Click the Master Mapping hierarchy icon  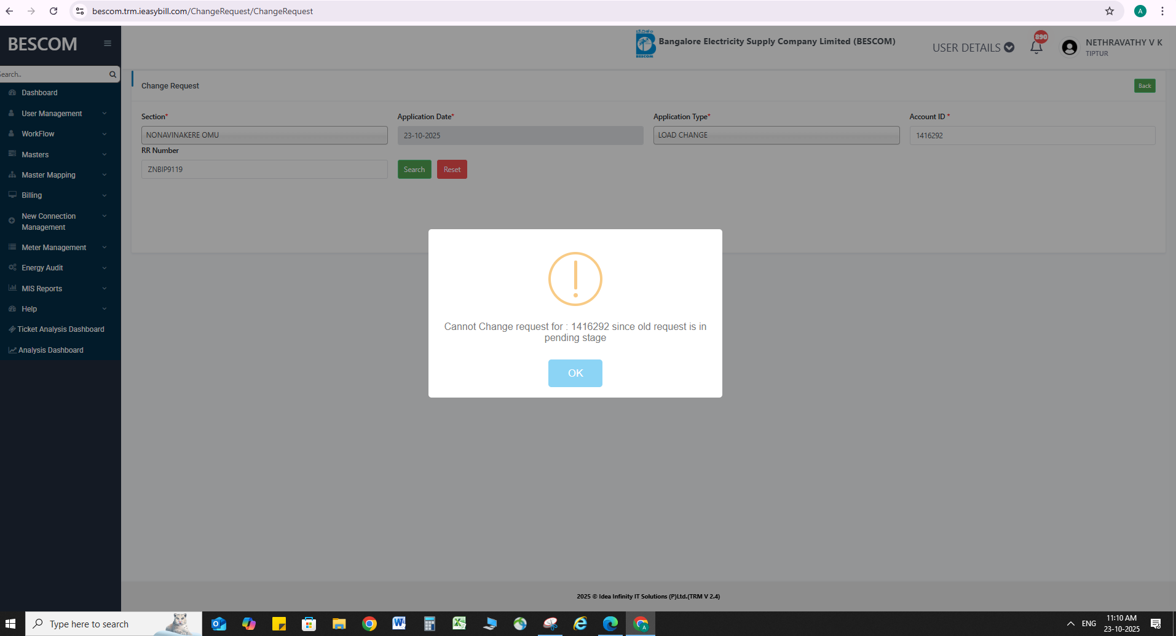point(12,175)
